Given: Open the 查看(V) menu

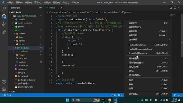Looking at the screenshot, I should (37, 3).
